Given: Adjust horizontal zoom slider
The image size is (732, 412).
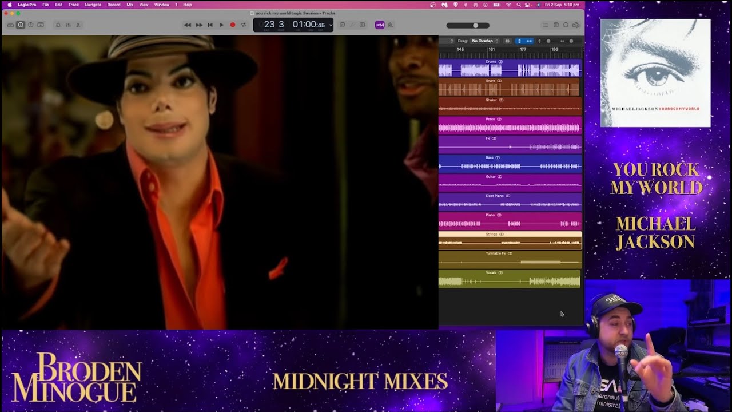Looking at the screenshot, I should tap(571, 41).
